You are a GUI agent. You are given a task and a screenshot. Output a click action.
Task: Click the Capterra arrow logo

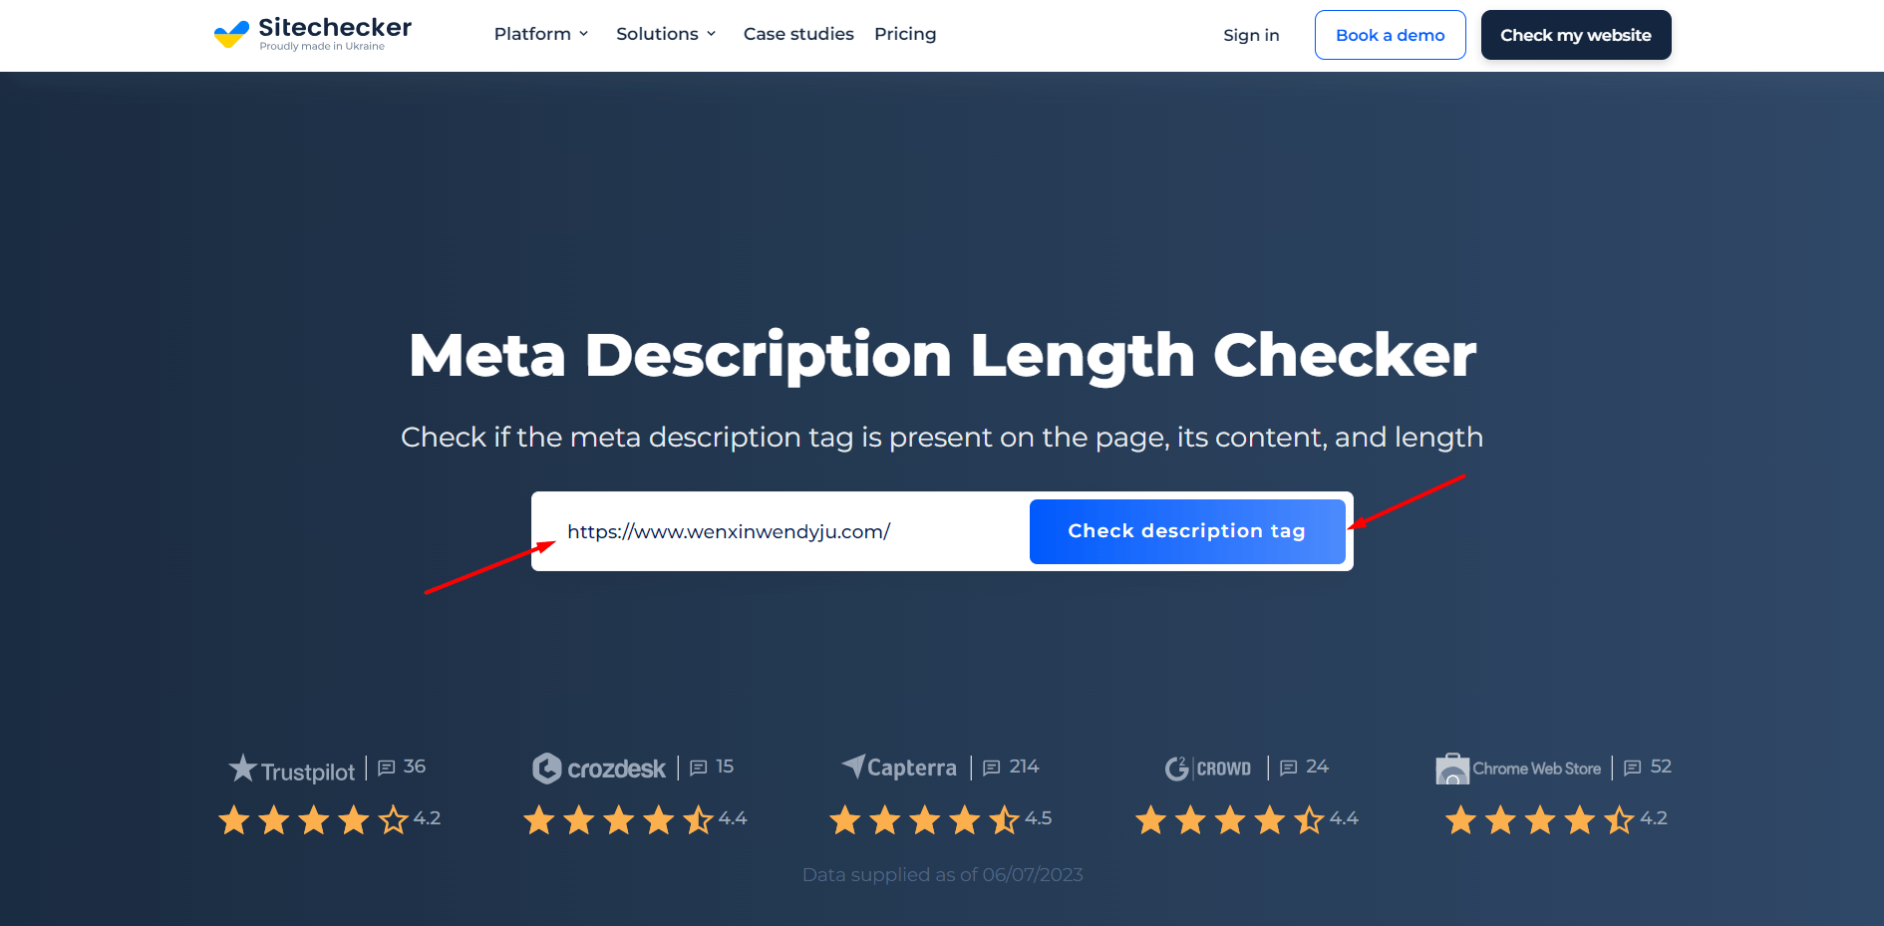coord(853,766)
